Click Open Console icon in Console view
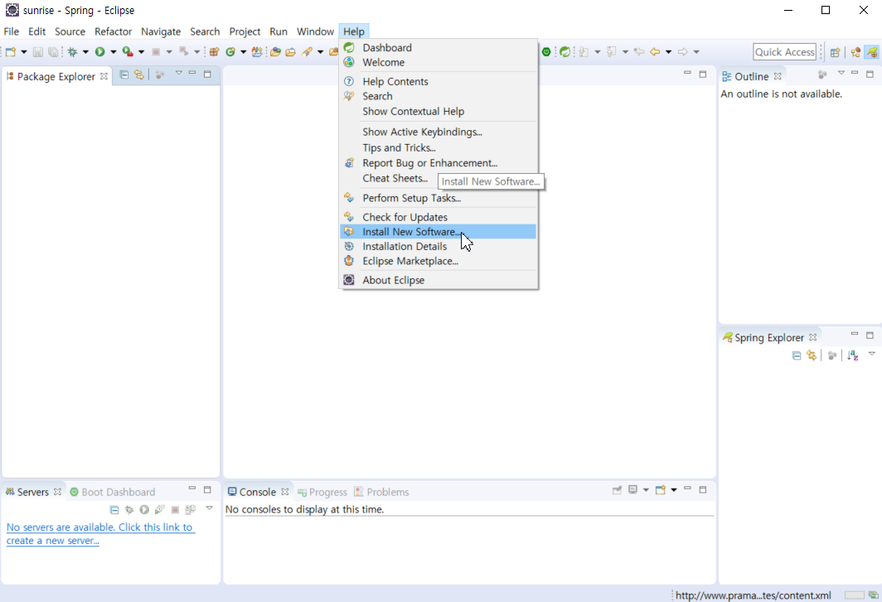This screenshot has width=882, height=602. (x=661, y=490)
